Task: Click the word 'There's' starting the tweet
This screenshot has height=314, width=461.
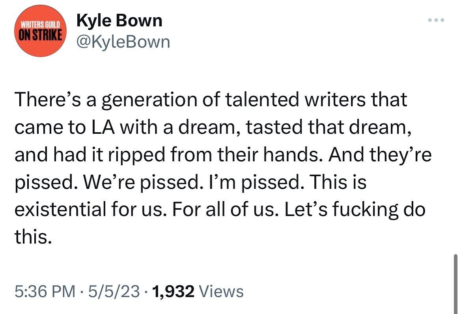Action: click(x=49, y=99)
